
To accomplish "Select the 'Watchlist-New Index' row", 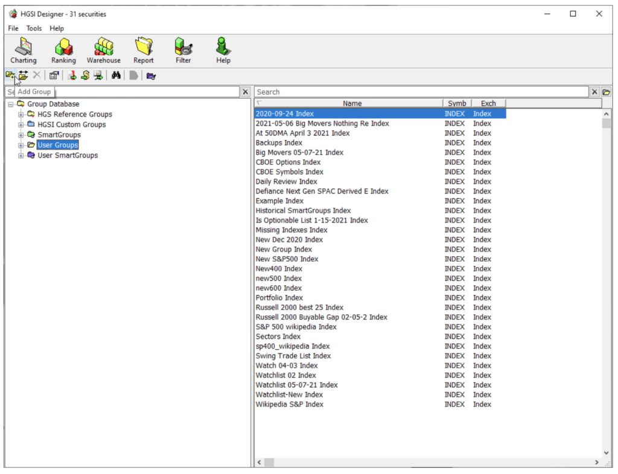I will click(380, 394).
